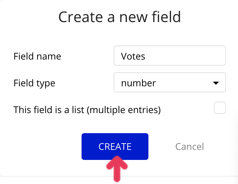Select the "number" value in Field type

click(x=138, y=83)
